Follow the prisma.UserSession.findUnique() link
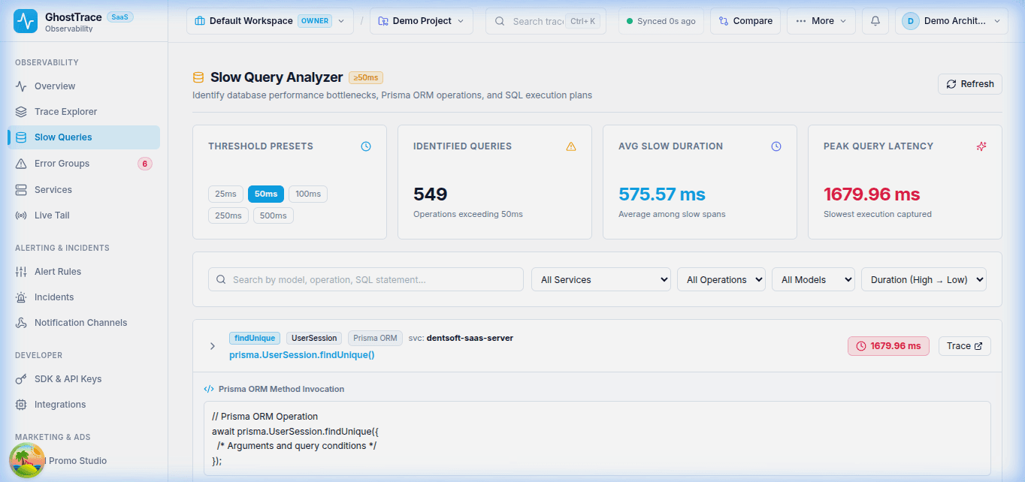The image size is (1025, 482). tap(302, 355)
